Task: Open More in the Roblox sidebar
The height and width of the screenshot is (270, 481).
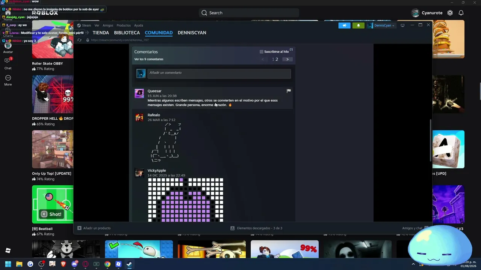Action: (x=8, y=80)
